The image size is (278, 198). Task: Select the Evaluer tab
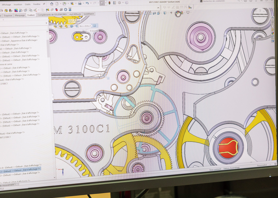pyautogui.click(x=31, y=15)
